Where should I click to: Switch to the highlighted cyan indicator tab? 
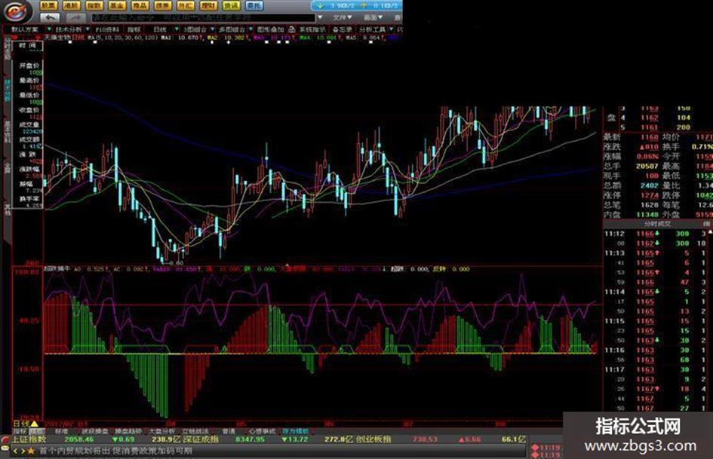click(x=296, y=431)
